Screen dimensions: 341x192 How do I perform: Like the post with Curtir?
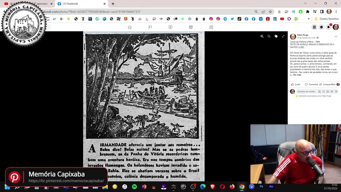coord(296,84)
